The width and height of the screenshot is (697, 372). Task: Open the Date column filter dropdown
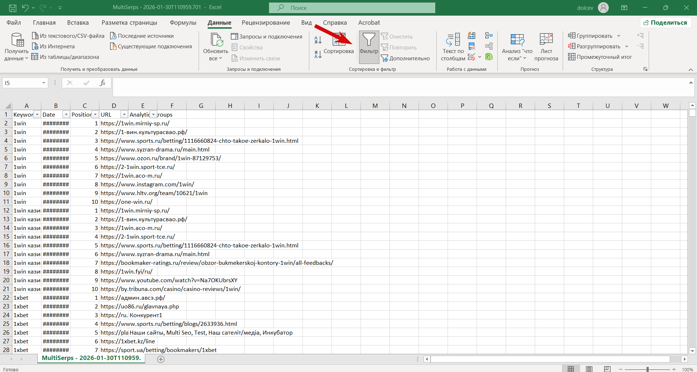click(x=66, y=114)
